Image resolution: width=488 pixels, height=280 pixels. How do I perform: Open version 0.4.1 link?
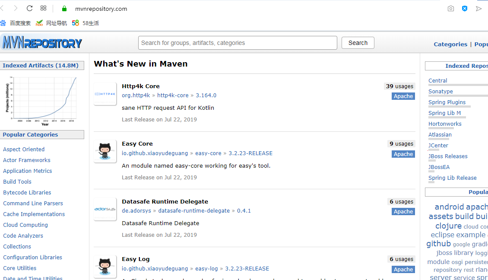click(244, 211)
